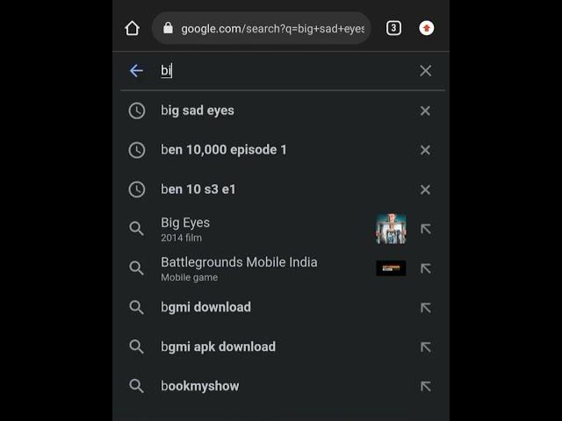
Task: Search for 'bookmyshow' suggestion
Action: click(x=200, y=386)
